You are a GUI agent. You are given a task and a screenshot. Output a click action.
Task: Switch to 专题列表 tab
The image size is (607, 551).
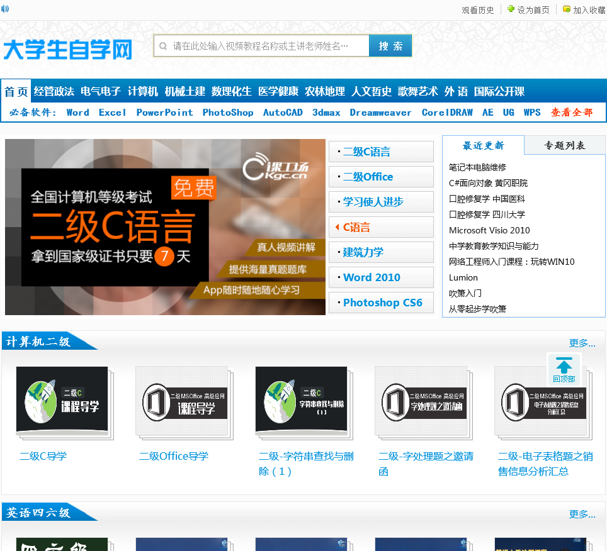[x=565, y=145]
